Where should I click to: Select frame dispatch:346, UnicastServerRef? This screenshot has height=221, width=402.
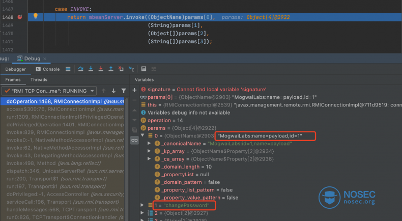pyautogui.click(x=62, y=171)
